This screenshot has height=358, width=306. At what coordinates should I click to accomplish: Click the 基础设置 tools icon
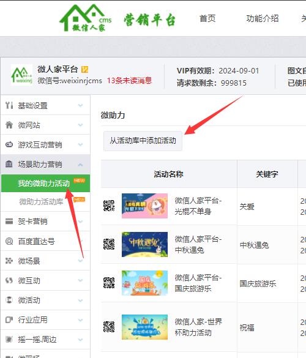coord(9,105)
